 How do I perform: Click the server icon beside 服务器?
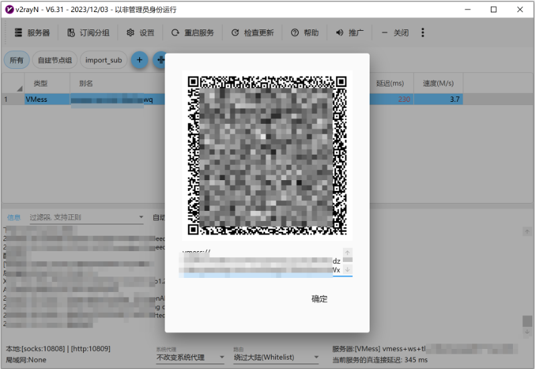(x=19, y=32)
